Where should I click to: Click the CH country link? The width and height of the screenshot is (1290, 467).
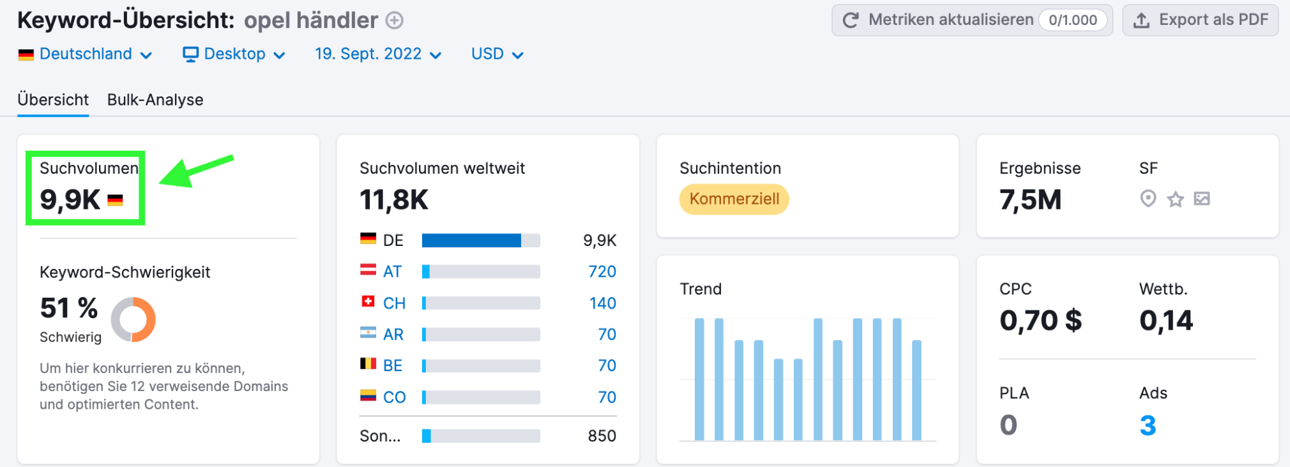[x=394, y=303]
